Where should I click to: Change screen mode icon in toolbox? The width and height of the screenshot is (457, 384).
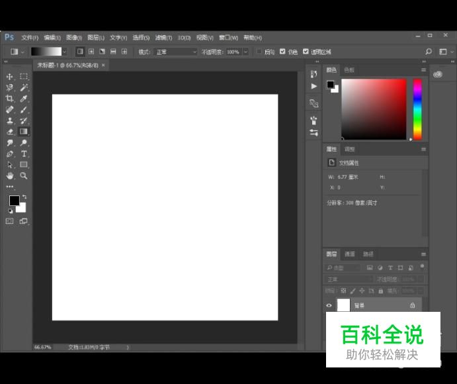pyautogui.click(x=23, y=221)
